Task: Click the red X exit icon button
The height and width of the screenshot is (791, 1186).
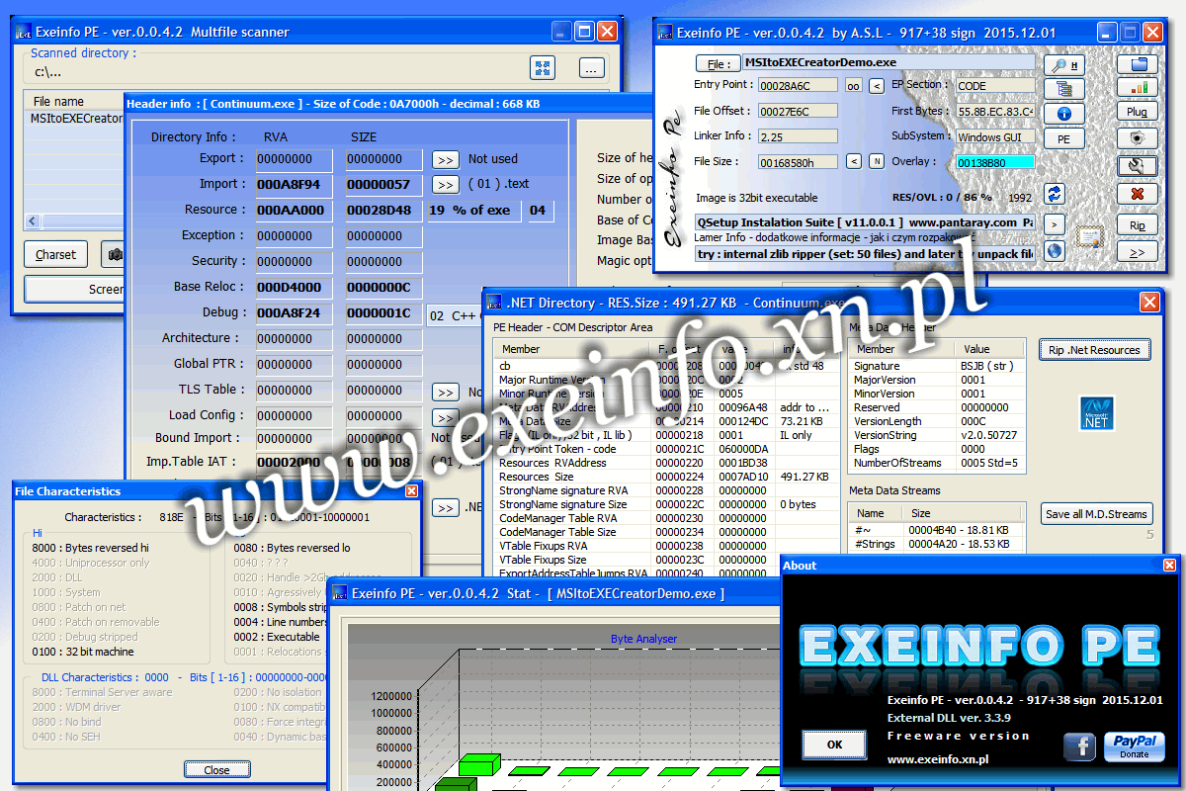Action: pyautogui.click(x=1138, y=194)
